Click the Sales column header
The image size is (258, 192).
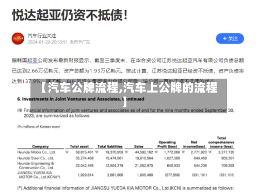tap(139, 146)
